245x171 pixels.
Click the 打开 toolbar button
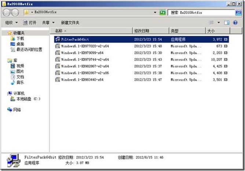click(30, 23)
